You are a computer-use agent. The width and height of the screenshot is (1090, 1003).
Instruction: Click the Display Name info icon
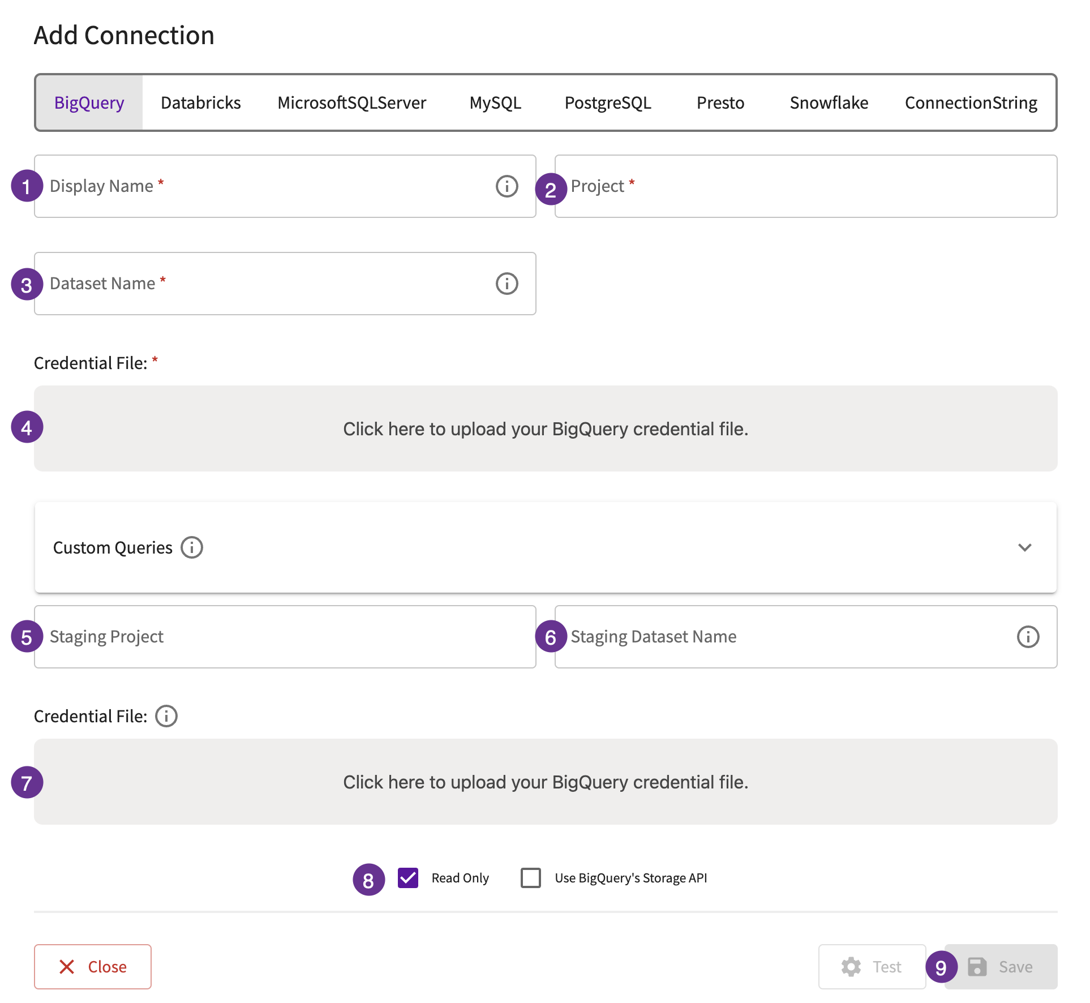pos(507,186)
